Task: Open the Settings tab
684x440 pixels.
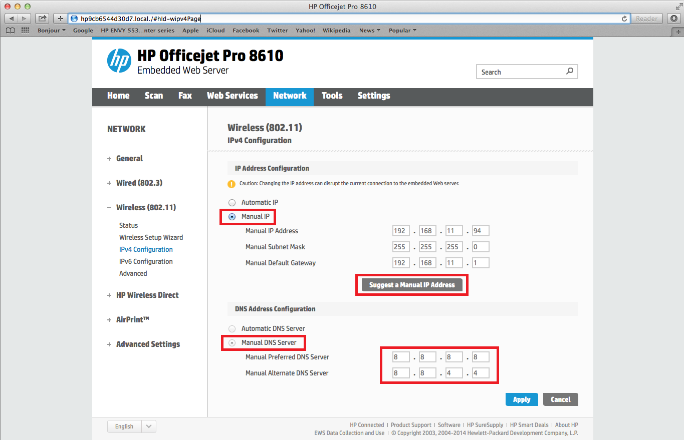Action: pos(374,96)
